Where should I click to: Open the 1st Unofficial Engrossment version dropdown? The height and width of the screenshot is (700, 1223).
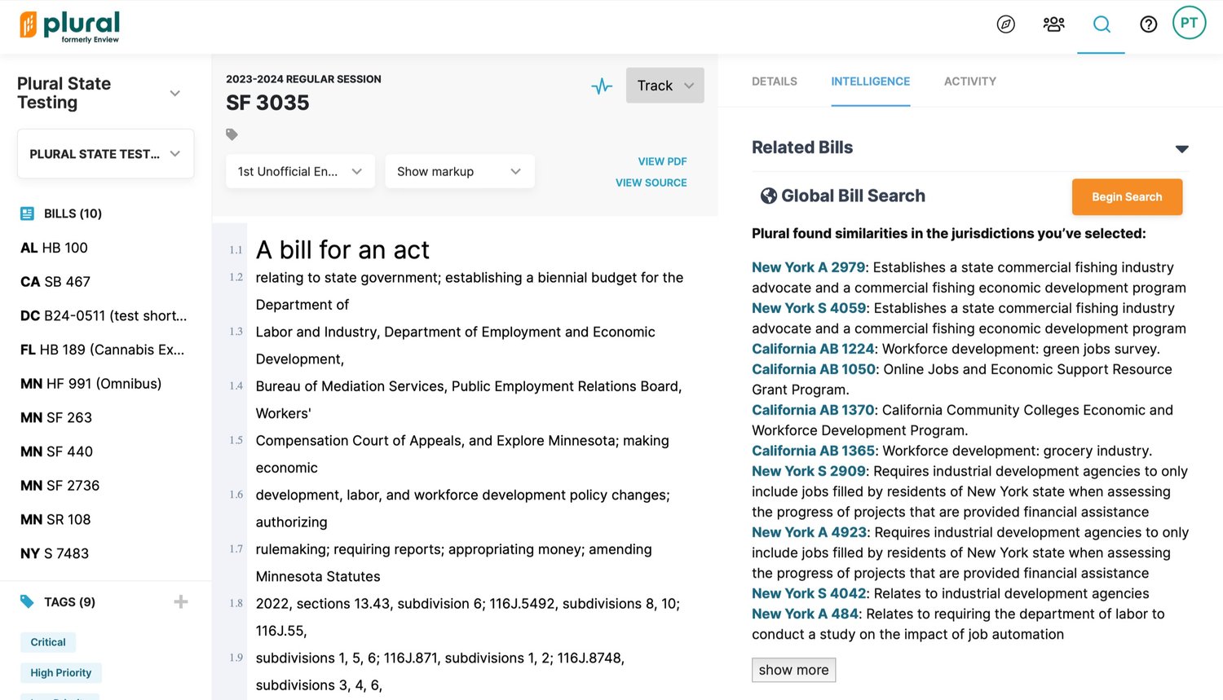[x=299, y=171]
